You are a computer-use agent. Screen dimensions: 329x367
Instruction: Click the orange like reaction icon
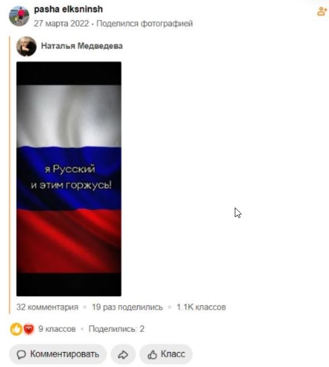point(16,329)
